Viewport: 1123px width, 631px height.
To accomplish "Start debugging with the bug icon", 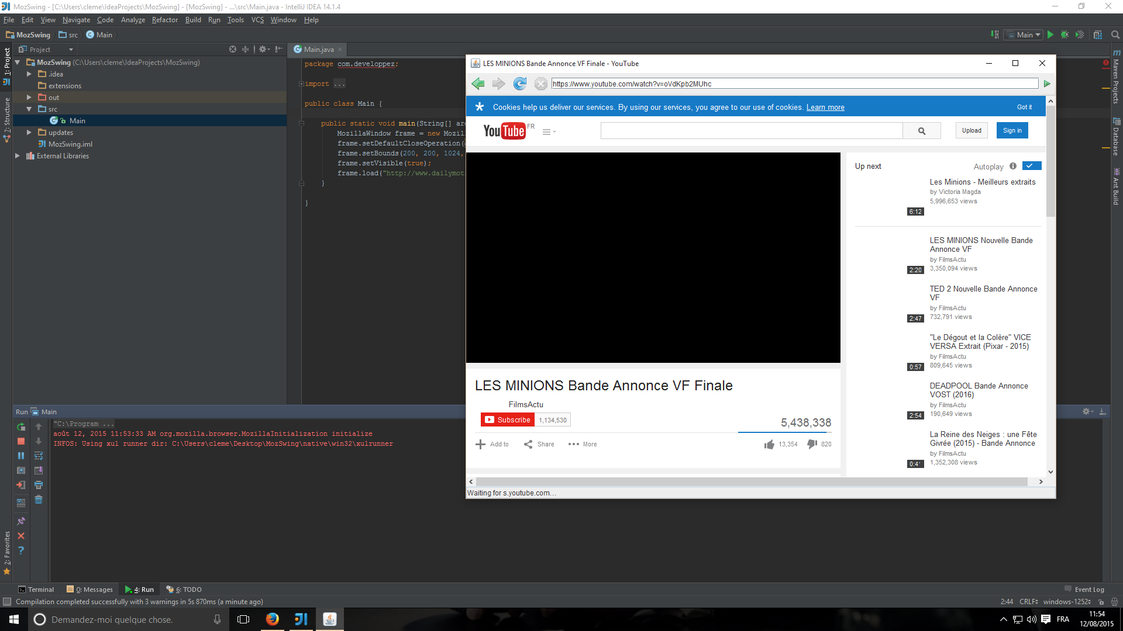I will [1065, 35].
